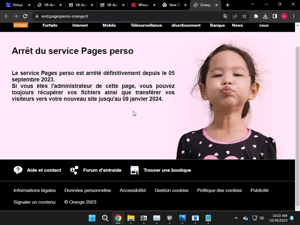Screen dimensions: 300x225
Task: Open the Chrome three-dot menu
Action: (x=294, y=16)
